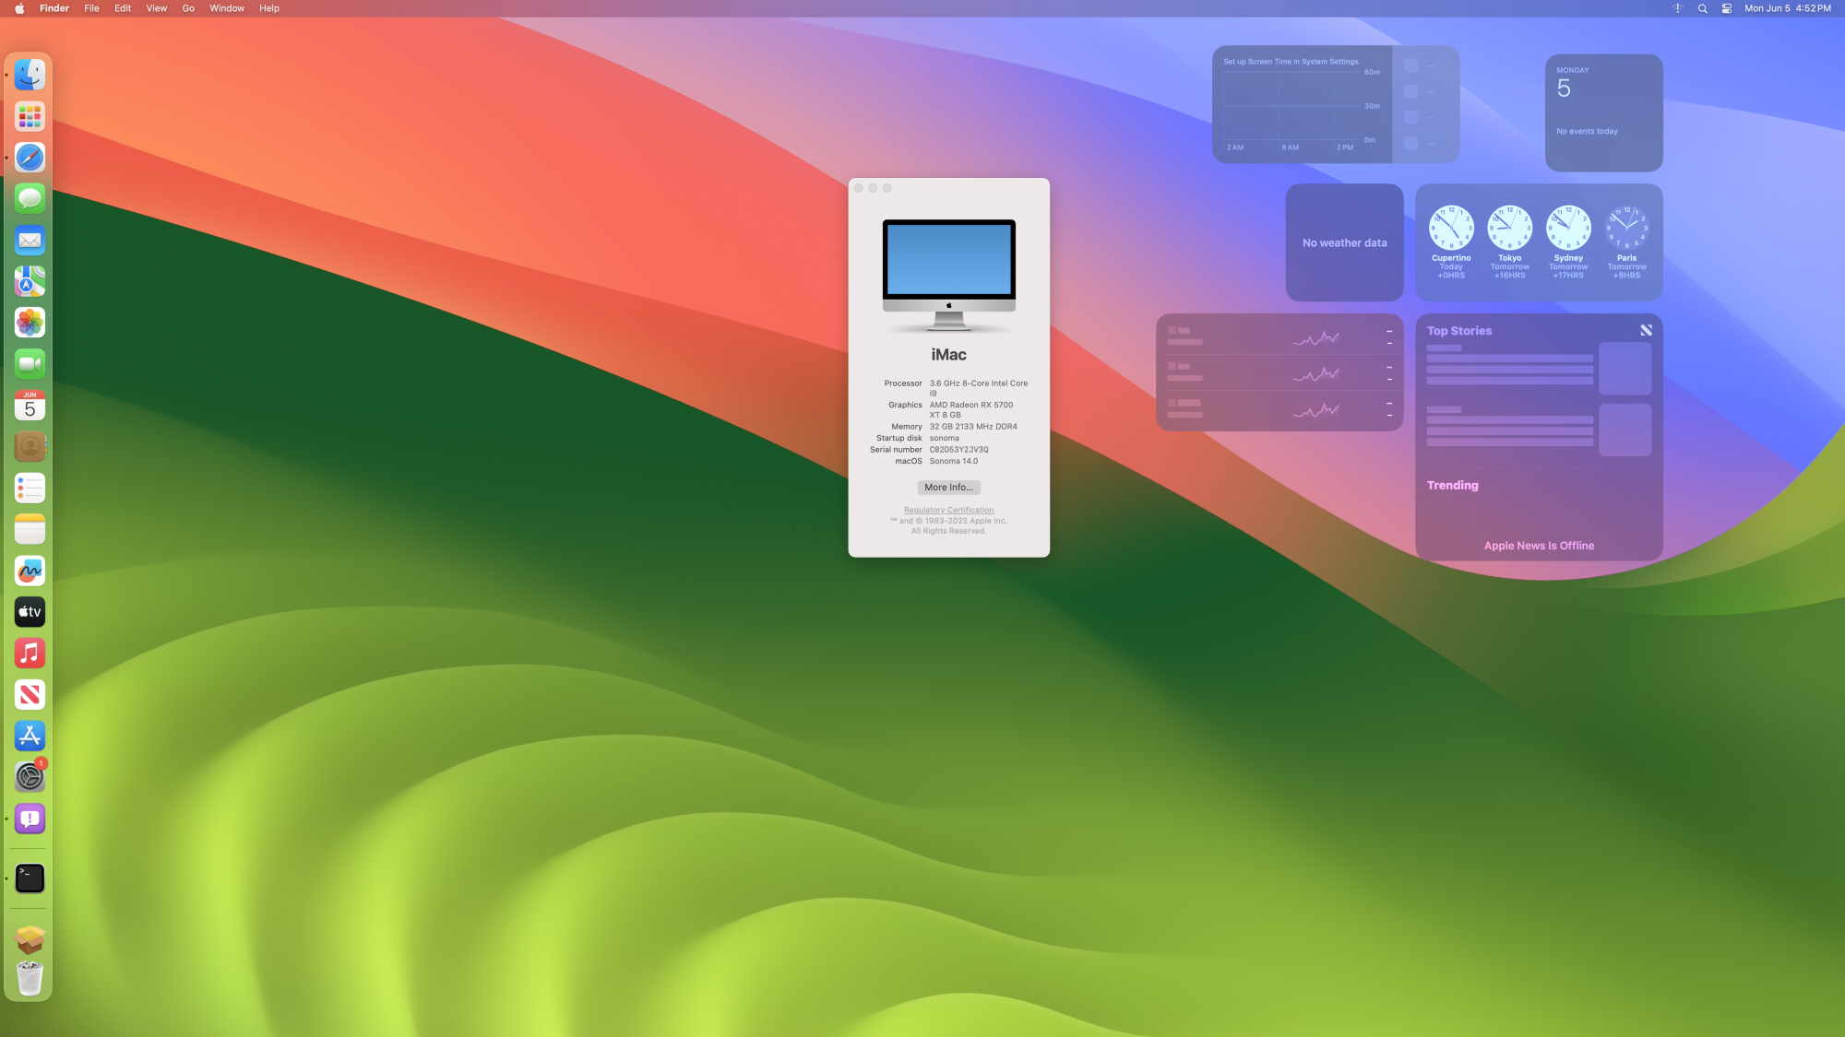
Task: Open Launchpad in the Dock
Action: tap(30, 116)
